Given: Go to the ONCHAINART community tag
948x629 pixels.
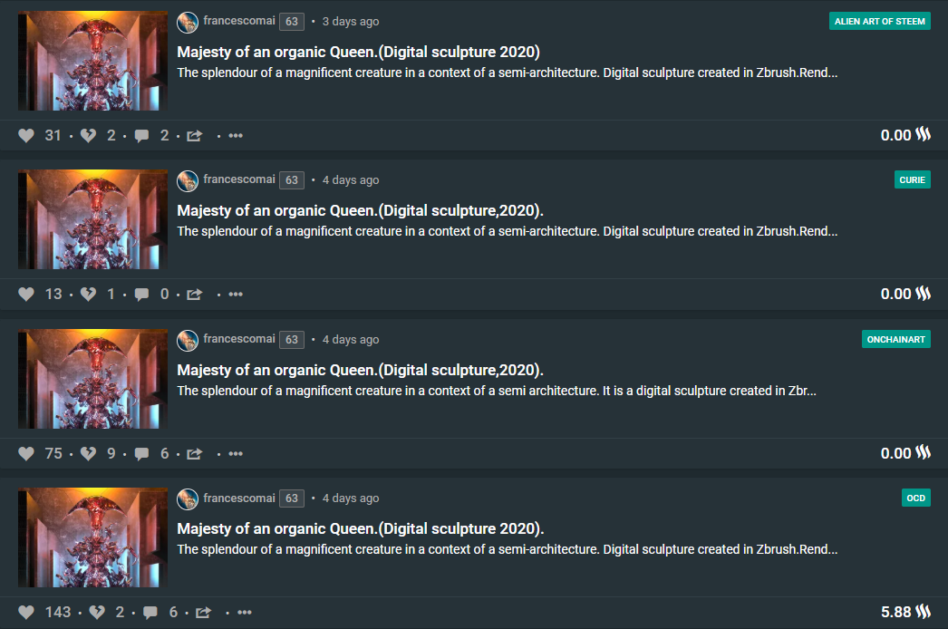Looking at the screenshot, I should 895,339.
